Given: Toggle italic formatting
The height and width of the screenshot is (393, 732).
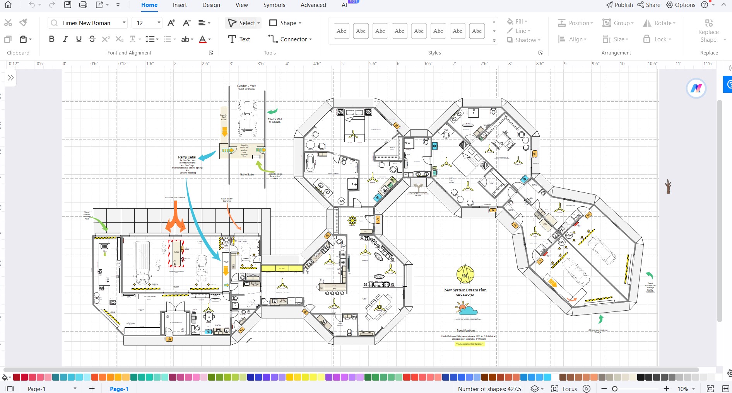Looking at the screenshot, I should click(x=65, y=39).
